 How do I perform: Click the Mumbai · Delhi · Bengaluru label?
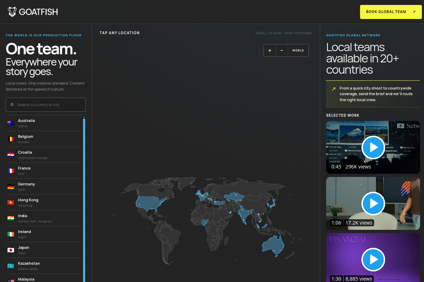coord(35,221)
